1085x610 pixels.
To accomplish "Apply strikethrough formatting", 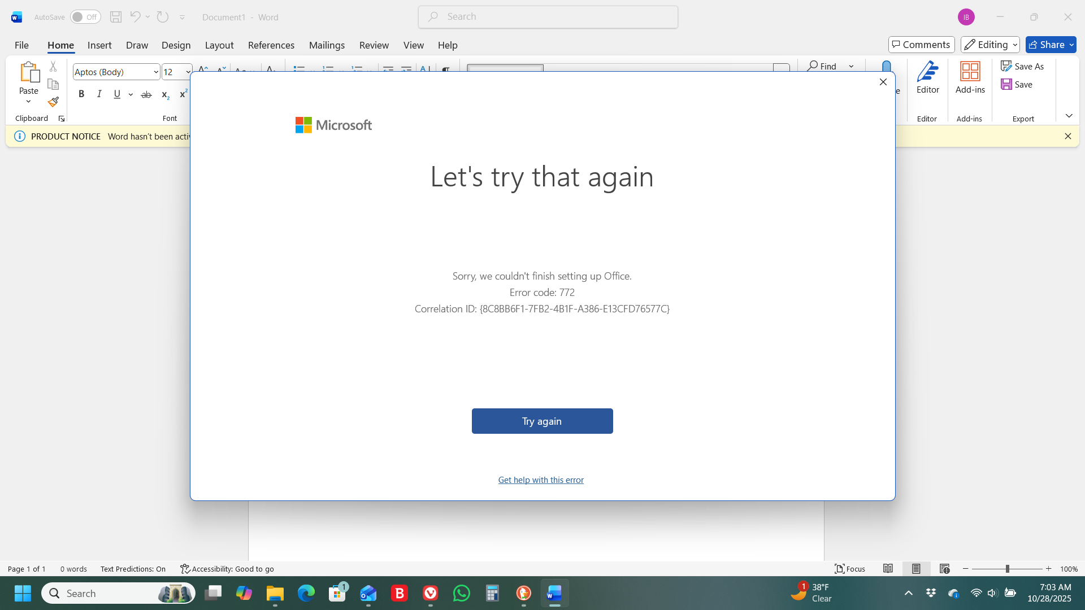I will click(x=146, y=94).
